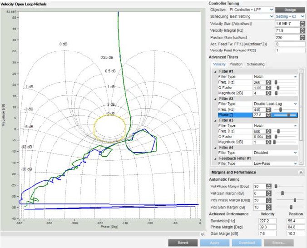Collapse the Margins and Performance panel chevron
Image resolution: width=307 pixels, height=248 pixels.
pyautogui.click(x=300, y=173)
